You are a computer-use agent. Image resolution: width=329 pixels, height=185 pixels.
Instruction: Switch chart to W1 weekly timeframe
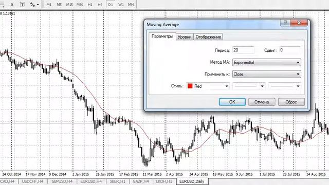pyautogui.click(x=121, y=5)
